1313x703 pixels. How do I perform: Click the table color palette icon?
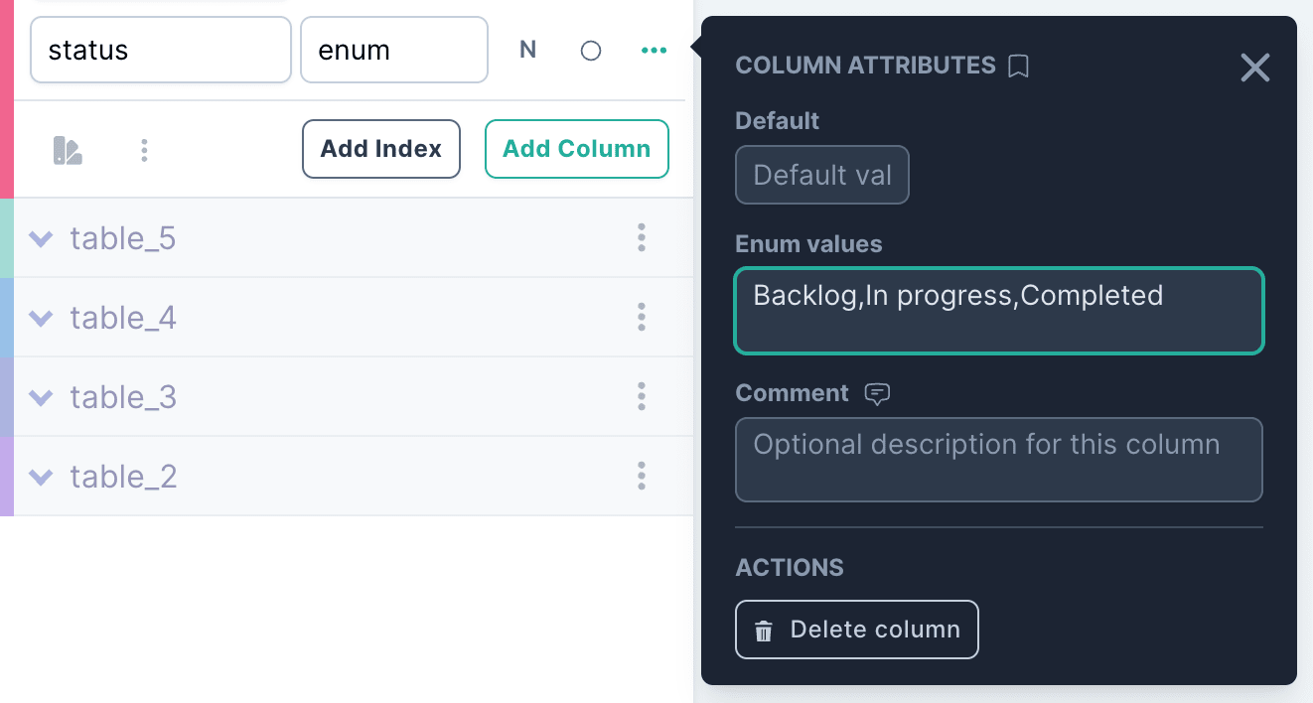[x=68, y=150]
